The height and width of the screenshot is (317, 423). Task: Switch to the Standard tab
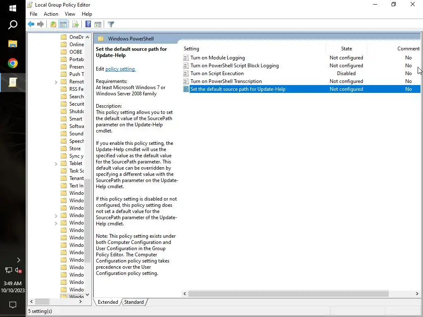134,302
